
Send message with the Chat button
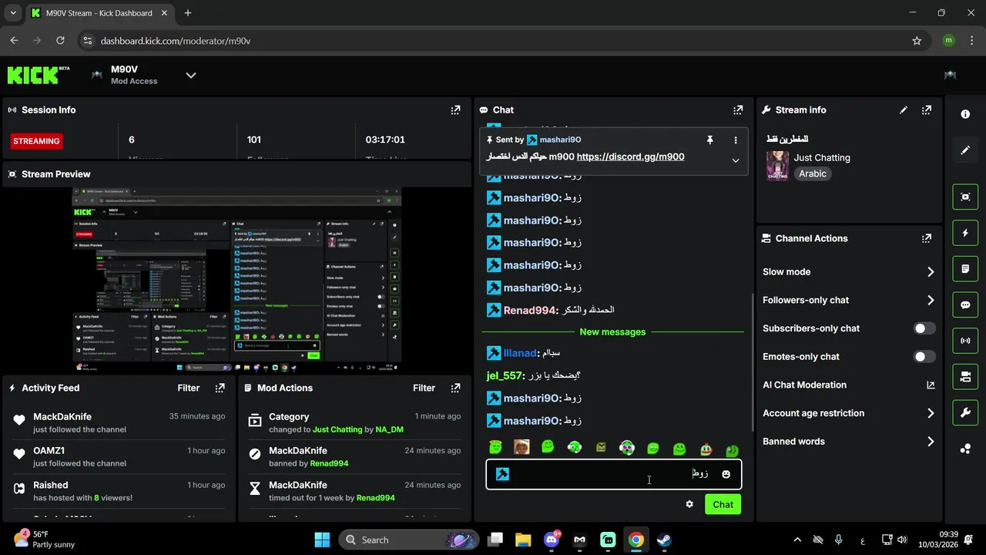click(723, 504)
